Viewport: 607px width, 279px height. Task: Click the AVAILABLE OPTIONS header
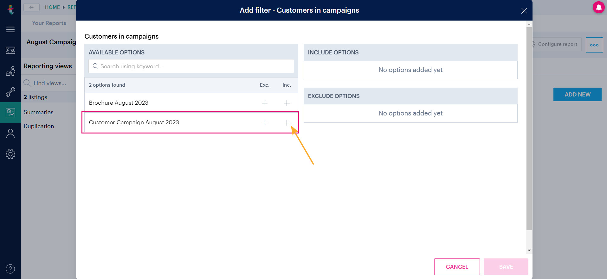click(x=117, y=53)
